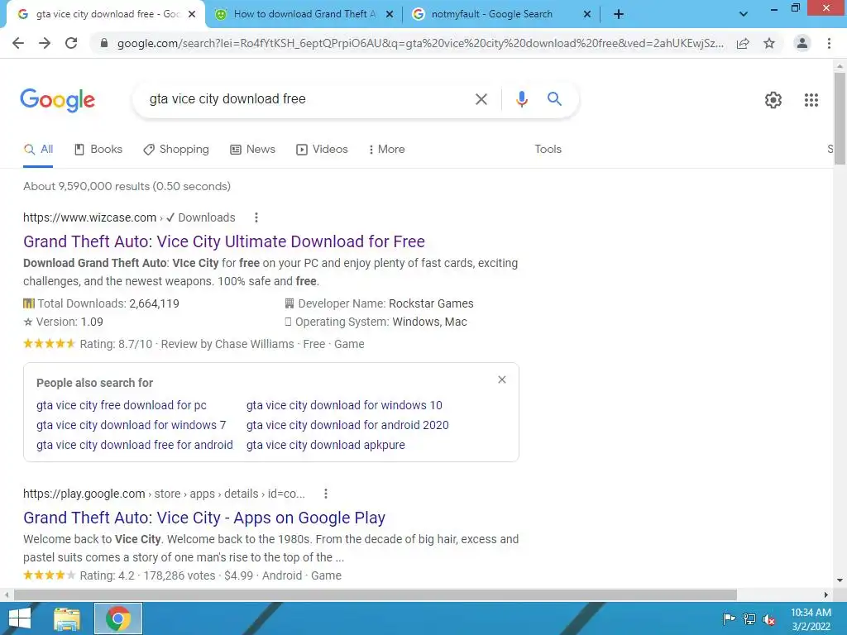View site security lock info

click(x=104, y=43)
